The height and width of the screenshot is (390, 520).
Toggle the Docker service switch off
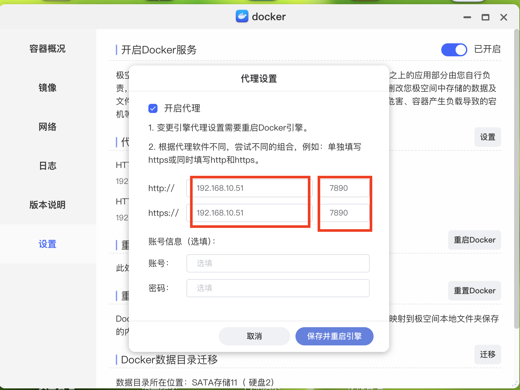[x=454, y=50]
